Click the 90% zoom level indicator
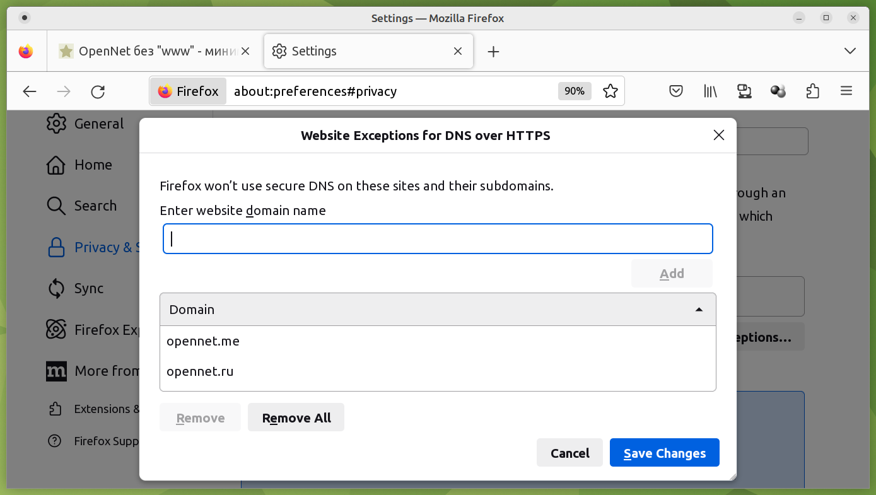Image resolution: width=876 pixels, height=495 pixels. (x=575, y=91)
